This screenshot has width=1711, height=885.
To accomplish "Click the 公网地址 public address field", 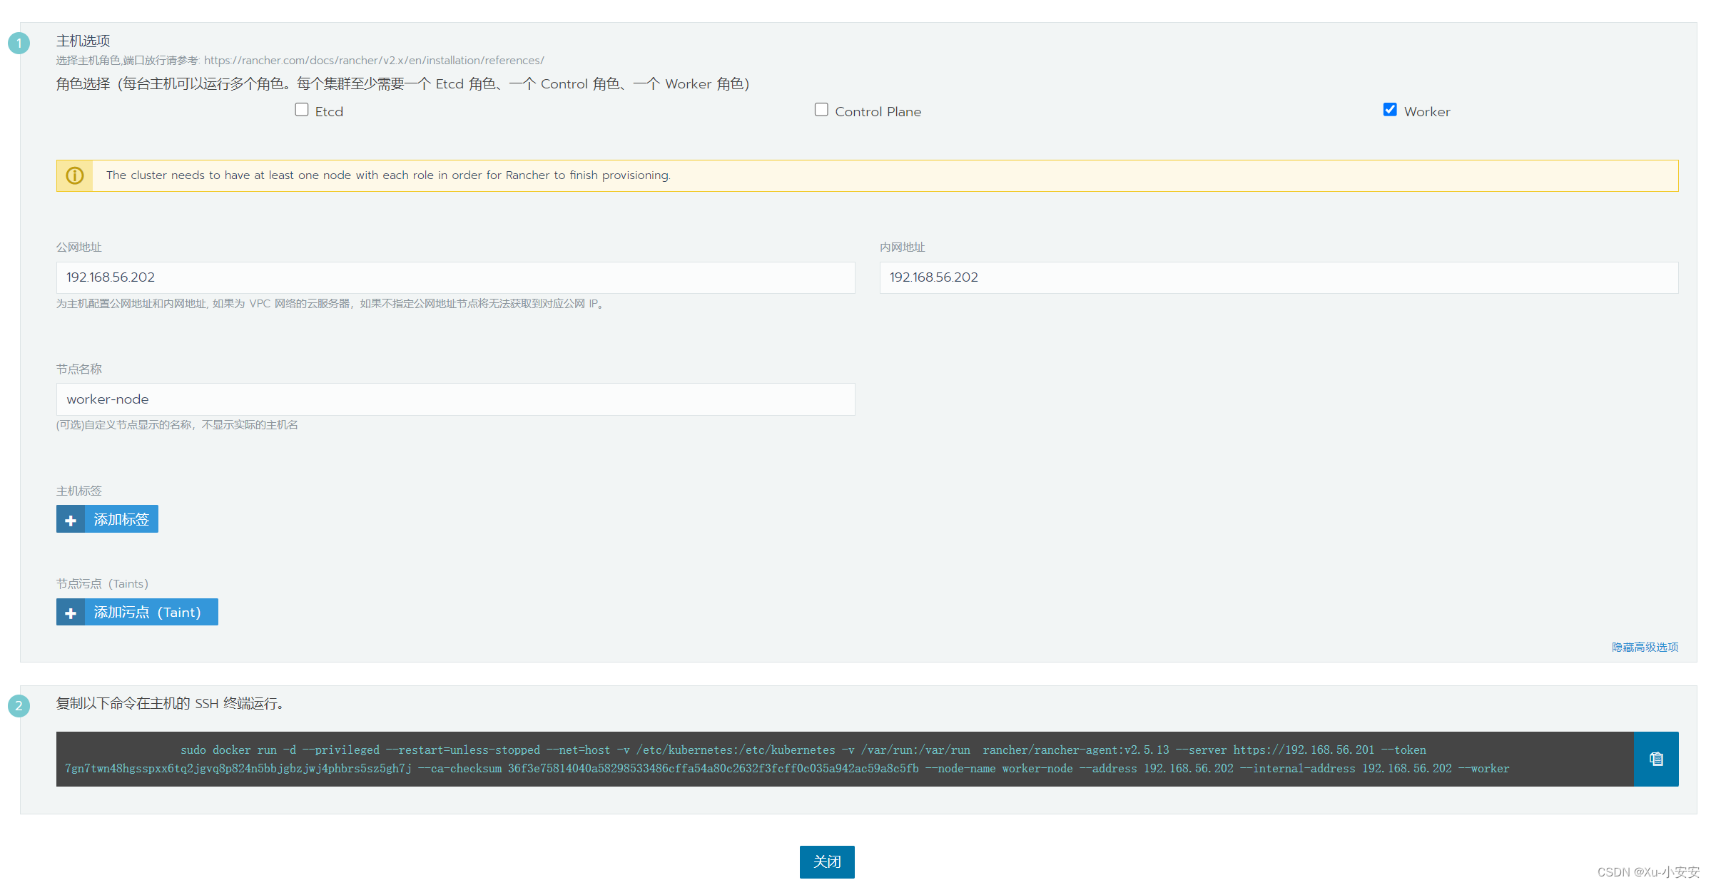I will pos(455,277).
